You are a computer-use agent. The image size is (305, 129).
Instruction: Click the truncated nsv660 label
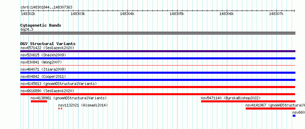[x=298, y=112]
